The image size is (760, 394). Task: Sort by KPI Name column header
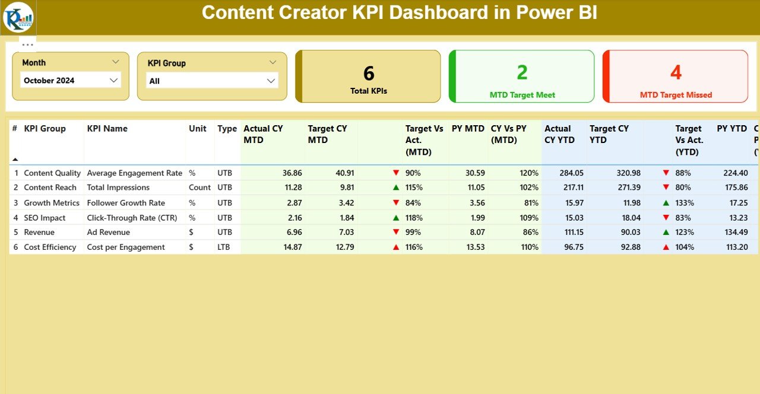coord(107,129)
